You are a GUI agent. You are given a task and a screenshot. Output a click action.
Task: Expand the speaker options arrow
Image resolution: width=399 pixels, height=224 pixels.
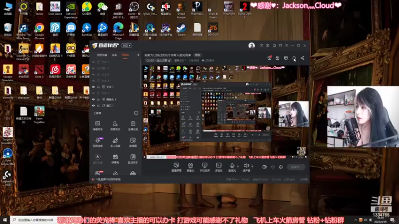coord(252,166)
